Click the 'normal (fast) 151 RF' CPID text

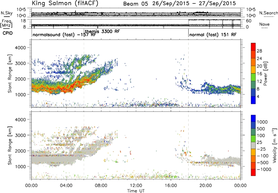click(x=213, y=34)
